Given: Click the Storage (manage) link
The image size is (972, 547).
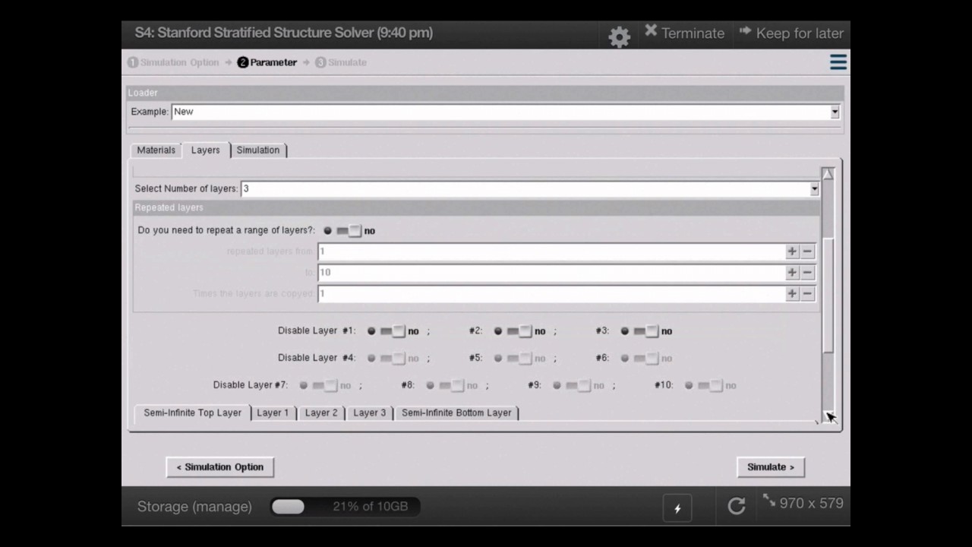Looking at the screenshot, I should pos(194,507).
